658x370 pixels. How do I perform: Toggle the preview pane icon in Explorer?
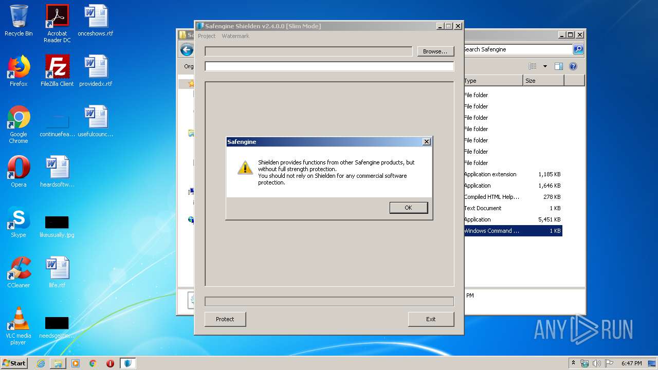coord(559,66)
